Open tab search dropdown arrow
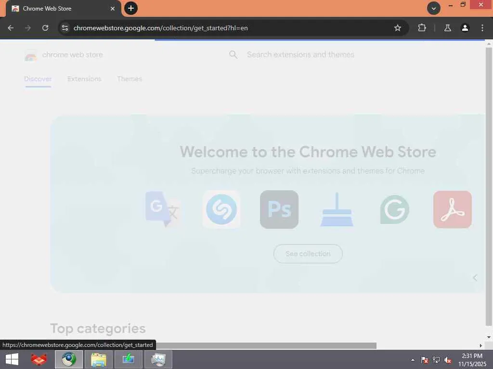The image size is (493, 369). 434,9
